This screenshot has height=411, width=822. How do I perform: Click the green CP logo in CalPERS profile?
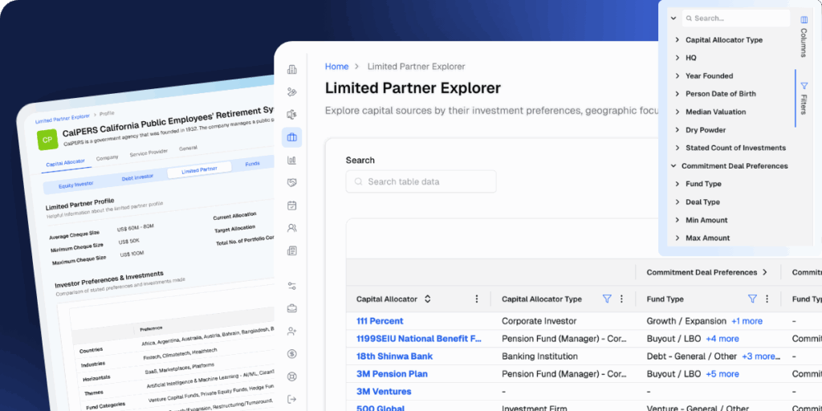click(47, 140)
